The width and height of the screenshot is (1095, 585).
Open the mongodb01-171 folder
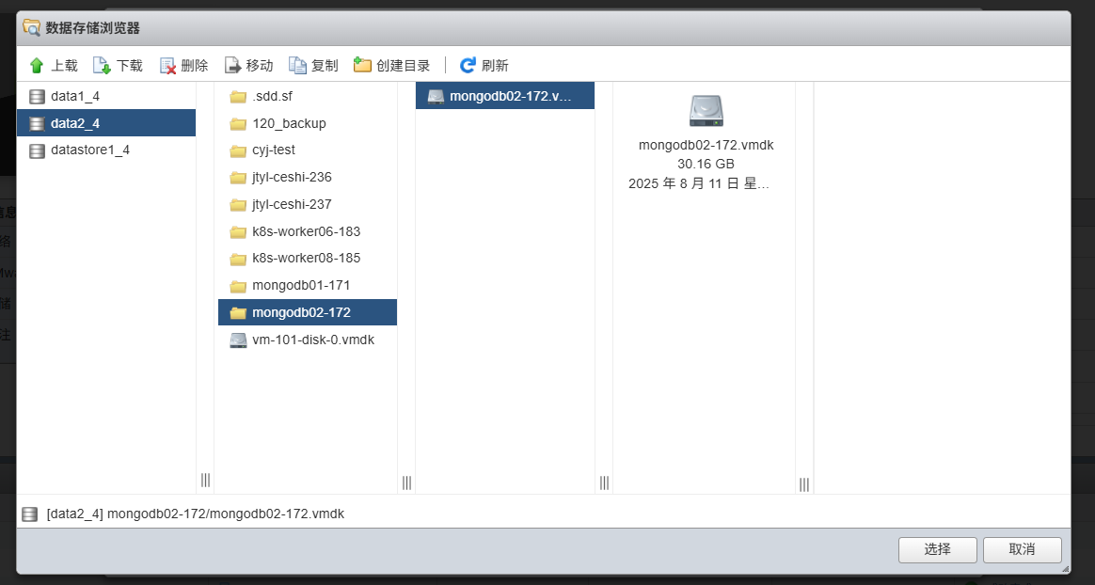[x=301, y=285]
